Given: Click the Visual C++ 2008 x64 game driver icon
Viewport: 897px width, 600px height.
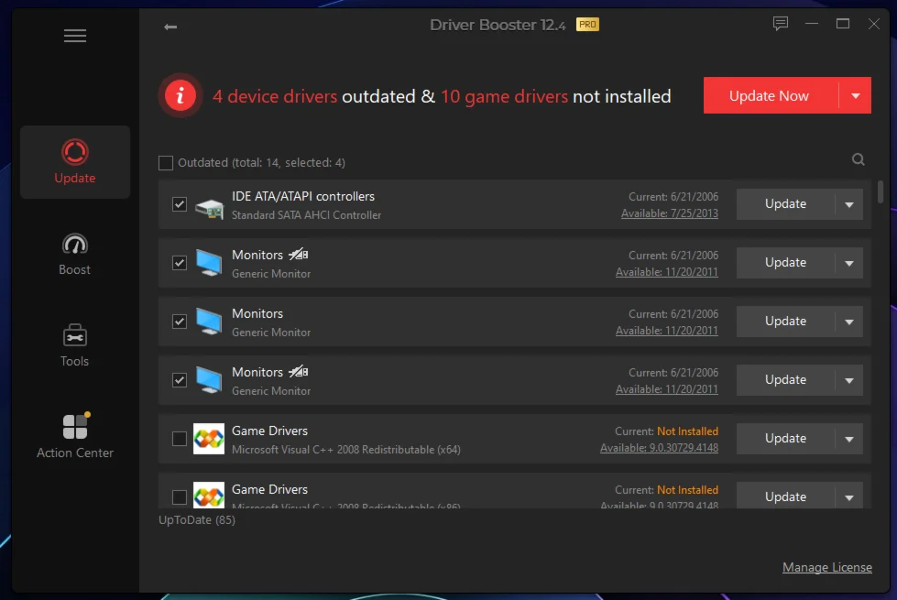Looking at the screenshot, I should pyautogui.click(x=209, y=439).
